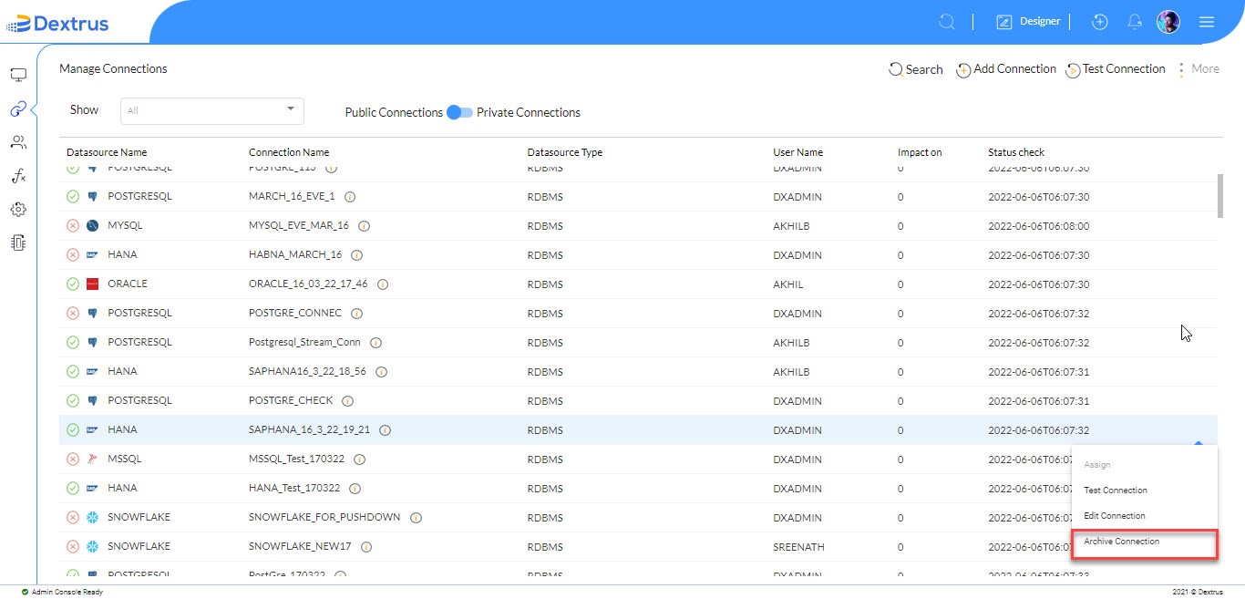The height and width of the screenshot is (599, 1245).
Task: Open info icon for SNOWFLAKE_FOR_PUSHDOWN
Action: point(416,518)
